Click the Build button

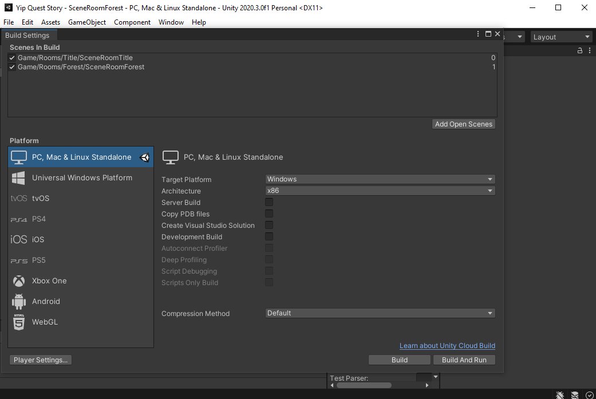pos(400,360)
